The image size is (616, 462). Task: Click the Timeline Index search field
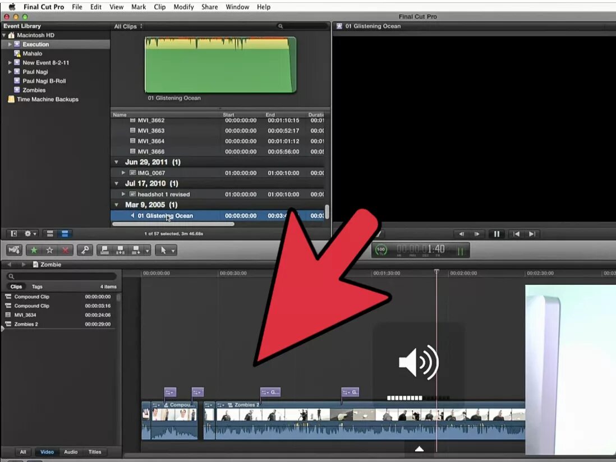tap(62, 276)
